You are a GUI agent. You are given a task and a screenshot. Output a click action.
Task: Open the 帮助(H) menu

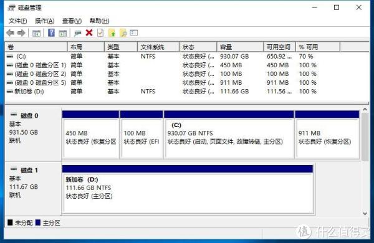100,21
